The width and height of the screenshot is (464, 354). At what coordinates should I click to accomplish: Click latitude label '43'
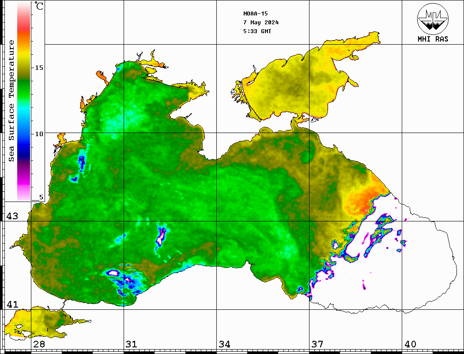[x=12, y=216]
